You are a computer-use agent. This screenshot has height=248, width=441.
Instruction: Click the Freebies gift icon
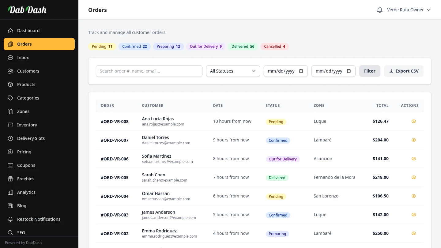tap(10, 179)
